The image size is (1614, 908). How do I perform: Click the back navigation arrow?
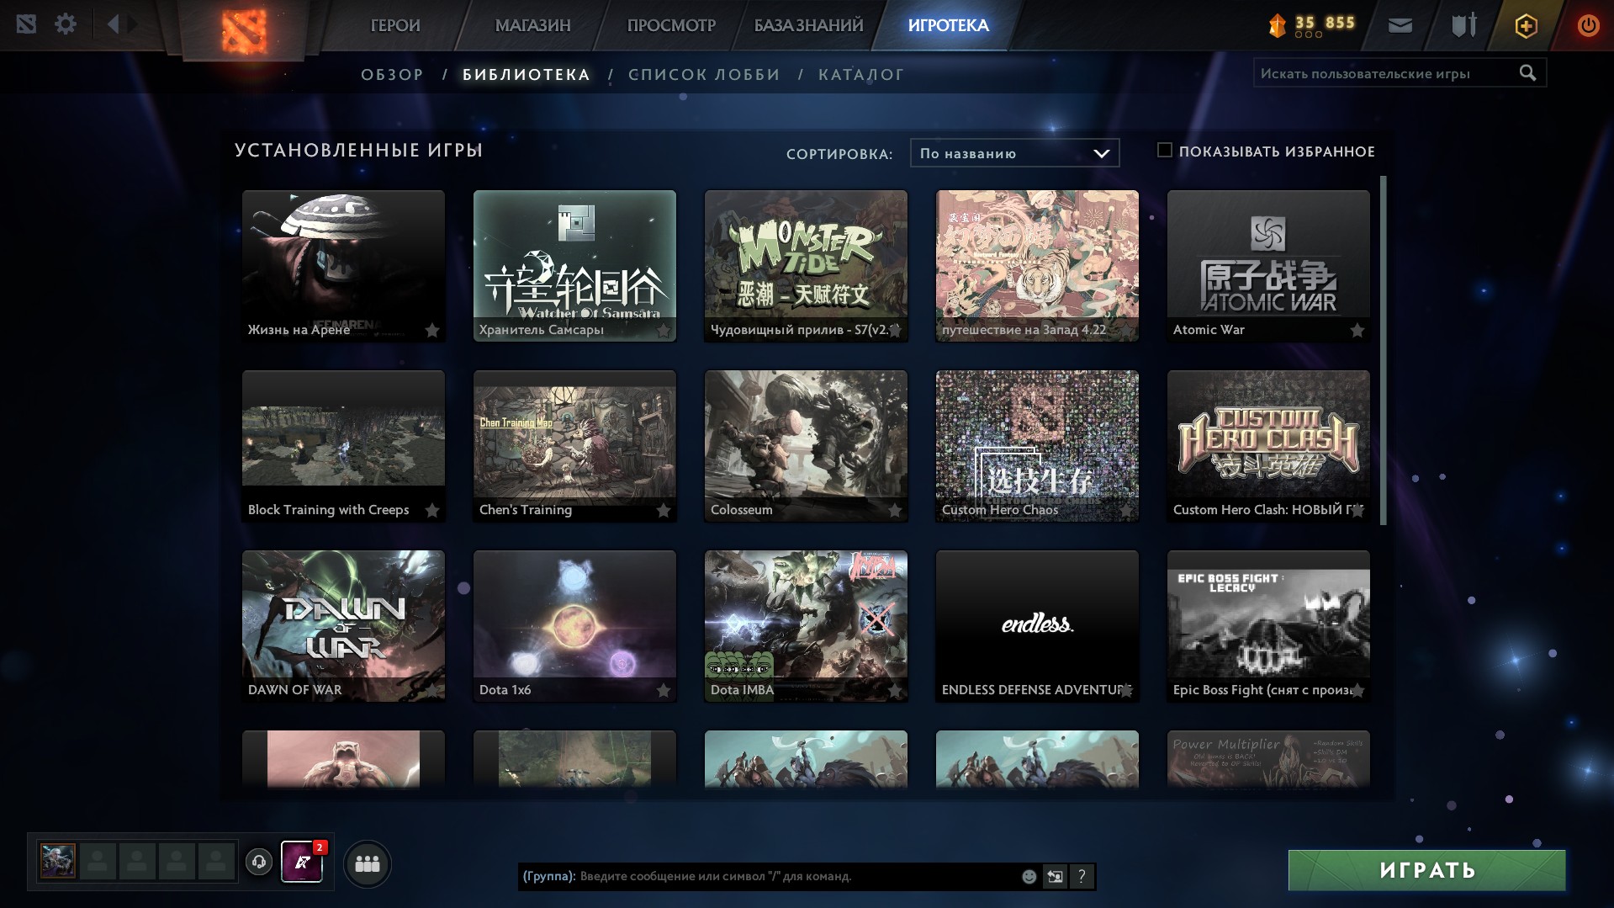click(x=113, y=24)
